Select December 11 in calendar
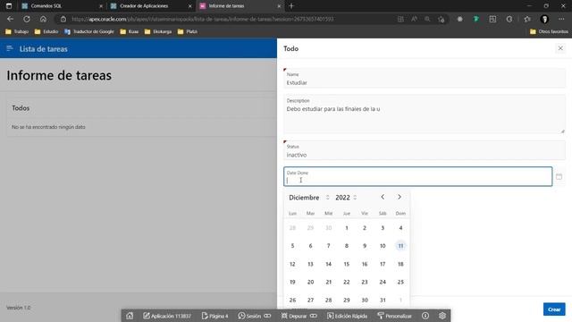This screenshot has width=572, height=322. pos(400,246)
